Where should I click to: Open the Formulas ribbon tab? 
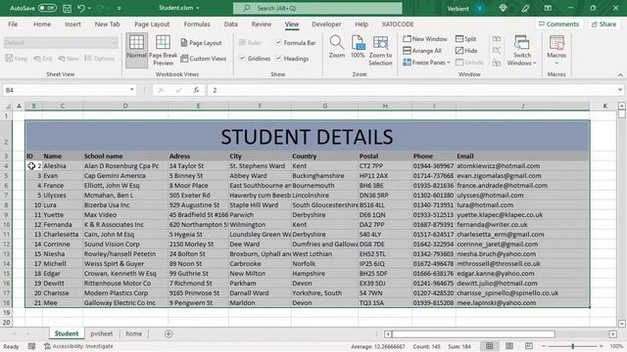(197, 23)
